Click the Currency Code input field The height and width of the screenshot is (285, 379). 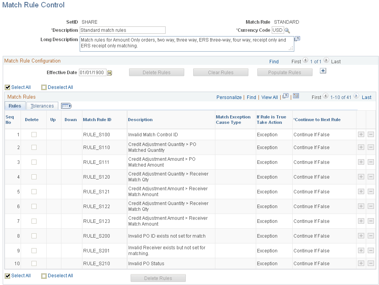pos(278,30)
